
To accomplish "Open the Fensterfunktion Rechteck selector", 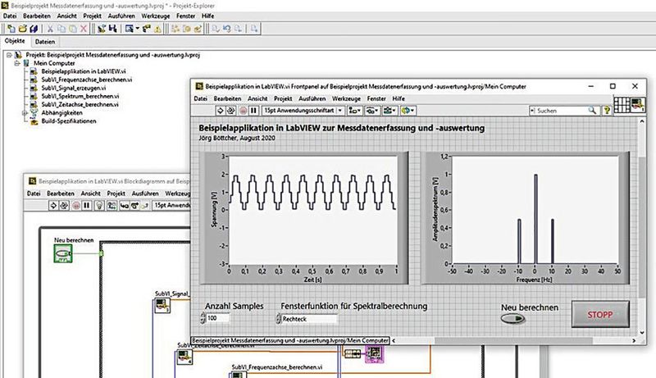I will (x=309, y=319).
